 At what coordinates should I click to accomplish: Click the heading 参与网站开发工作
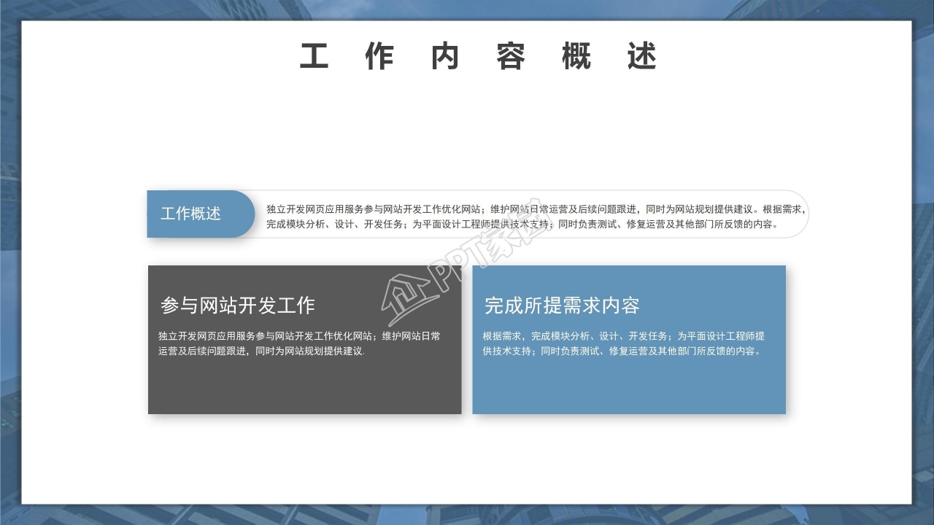pos(238,305)
